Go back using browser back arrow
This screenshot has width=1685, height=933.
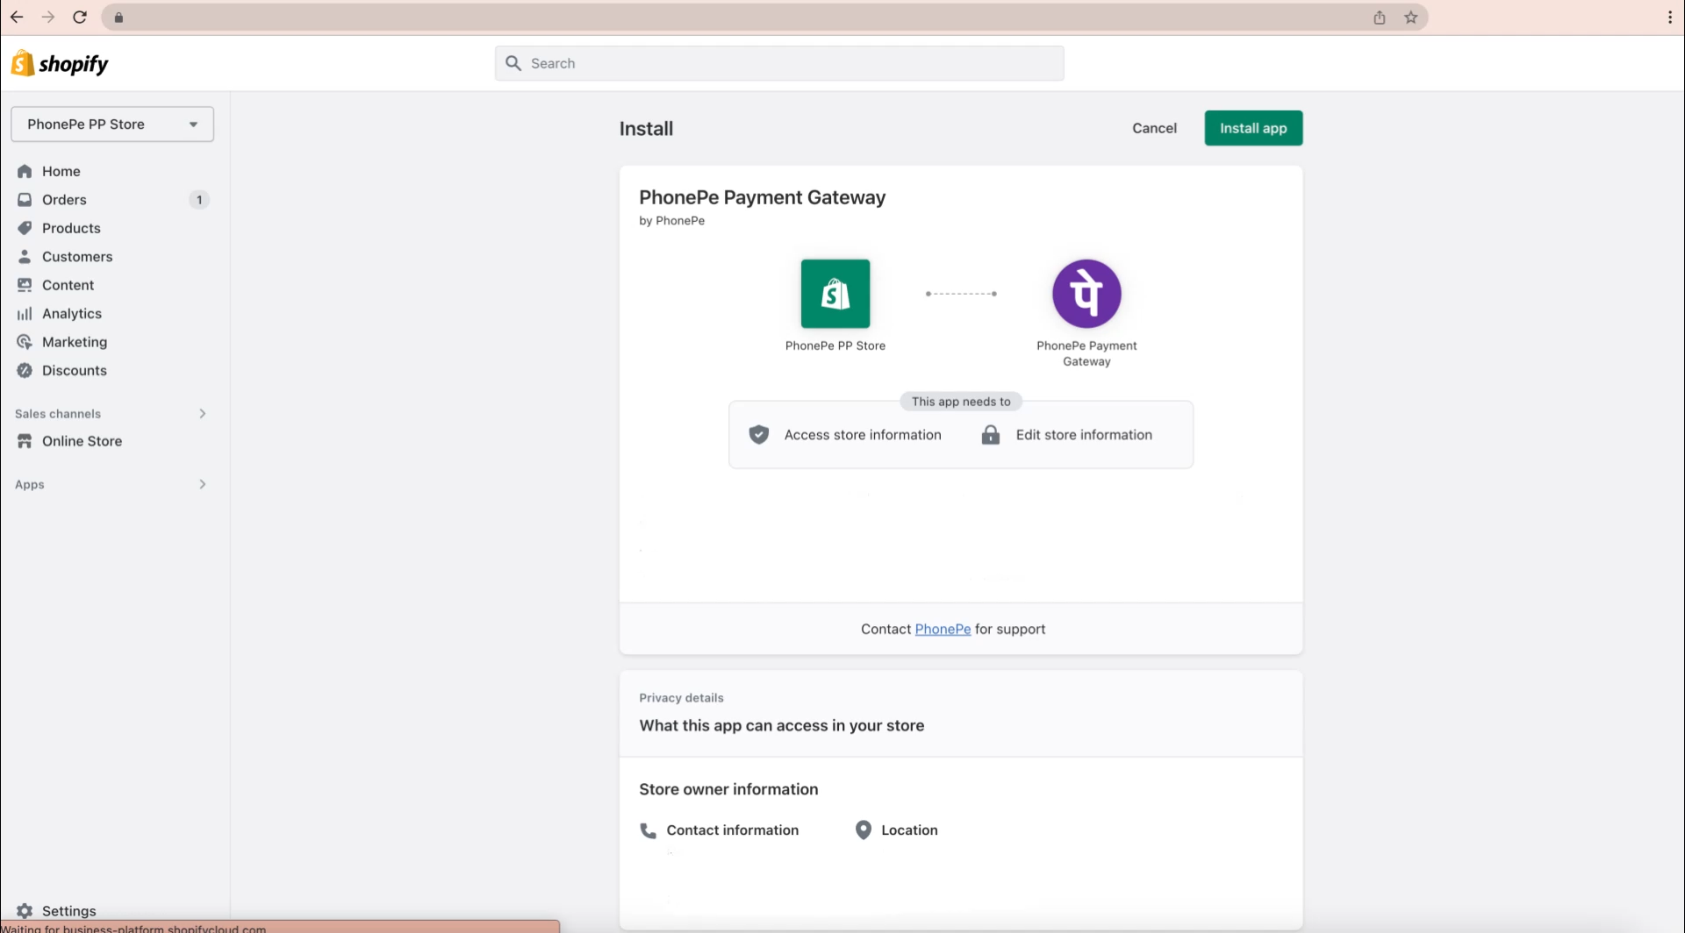17,18
